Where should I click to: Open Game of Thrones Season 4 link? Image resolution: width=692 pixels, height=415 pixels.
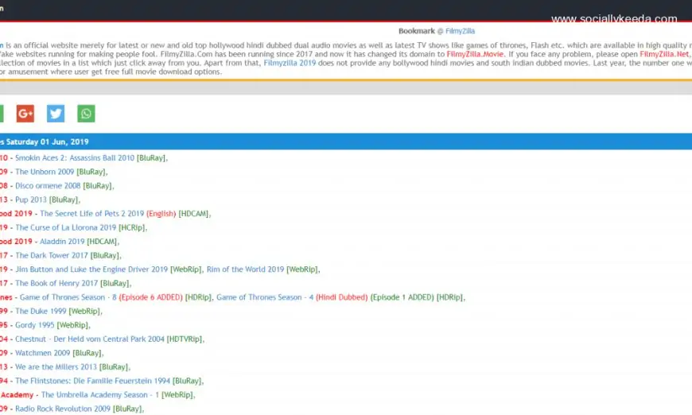click(265, 297)
